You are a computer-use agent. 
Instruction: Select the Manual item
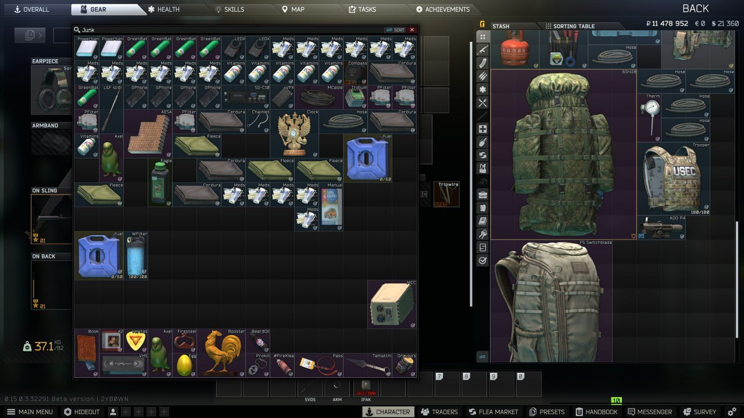tap(331, 207)
